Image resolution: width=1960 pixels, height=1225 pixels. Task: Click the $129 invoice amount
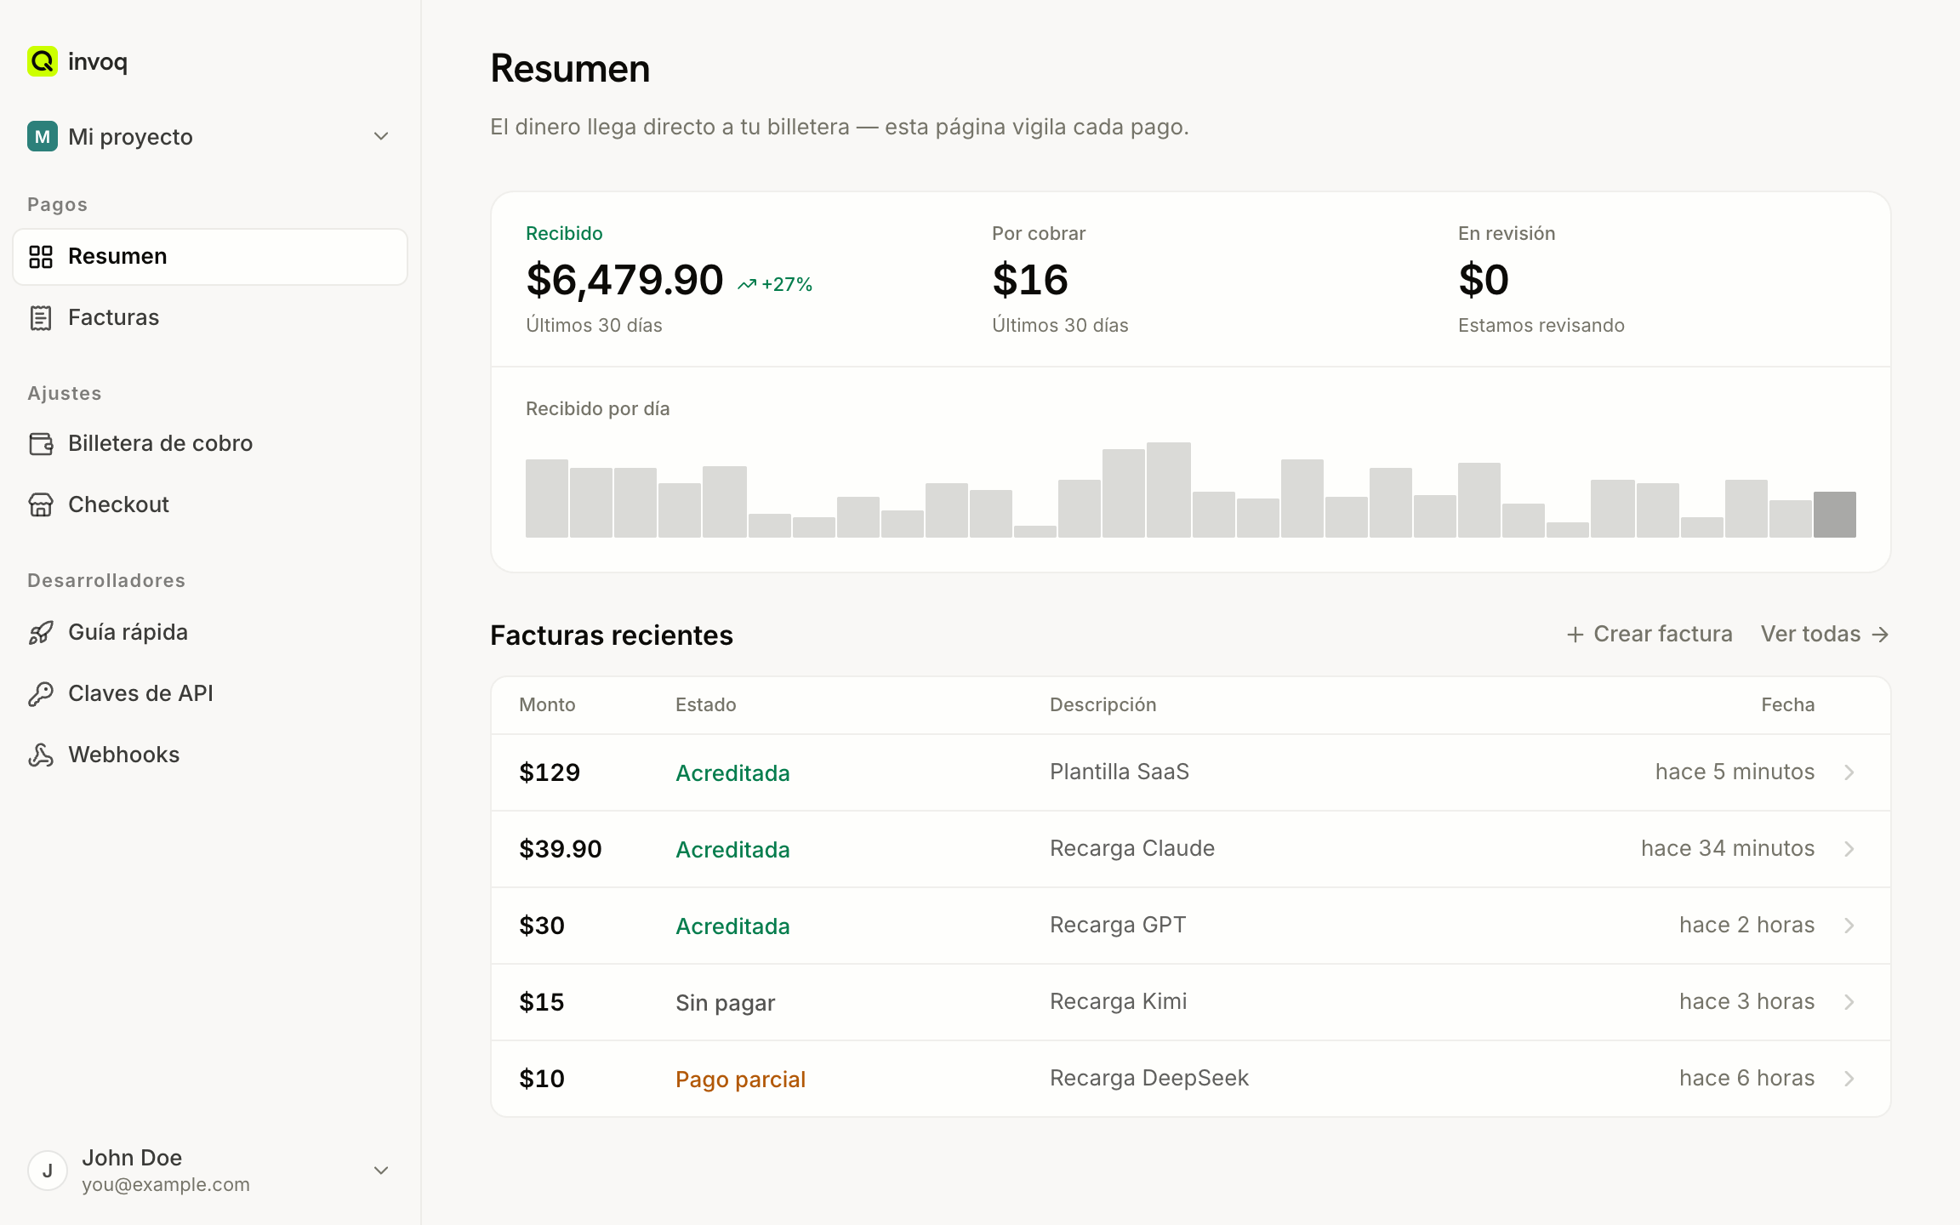(550, 772)
